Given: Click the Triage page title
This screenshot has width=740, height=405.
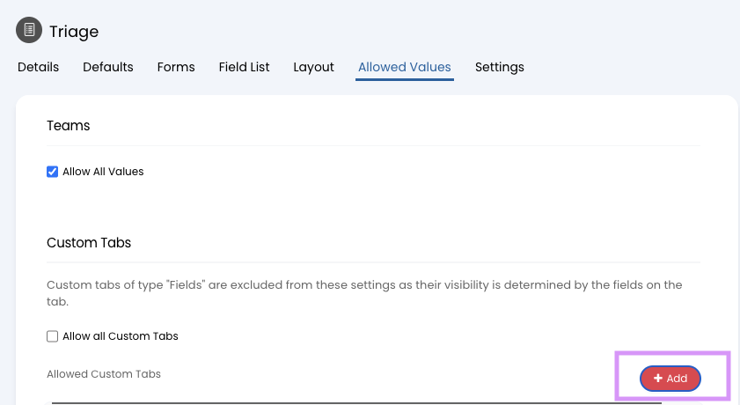Looking at the screenshot, I should click(x=74, y=32).
